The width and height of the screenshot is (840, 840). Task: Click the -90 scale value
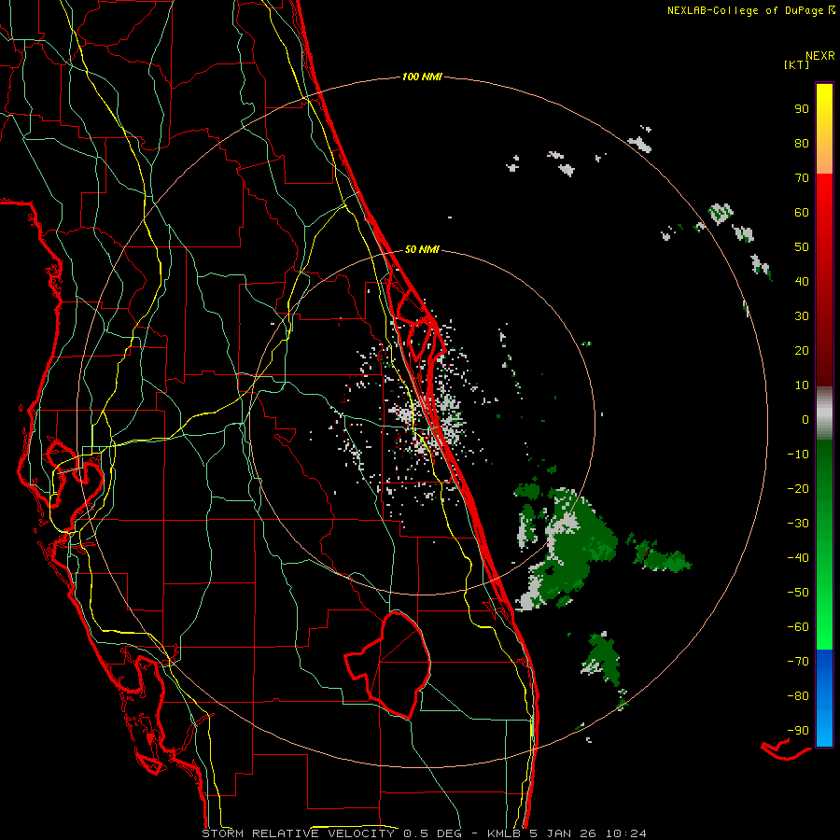pos(798,731)
